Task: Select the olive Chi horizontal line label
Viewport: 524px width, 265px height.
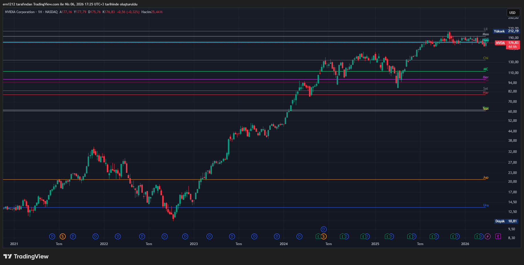Action: pyautogui.click(x=485, y=58)
